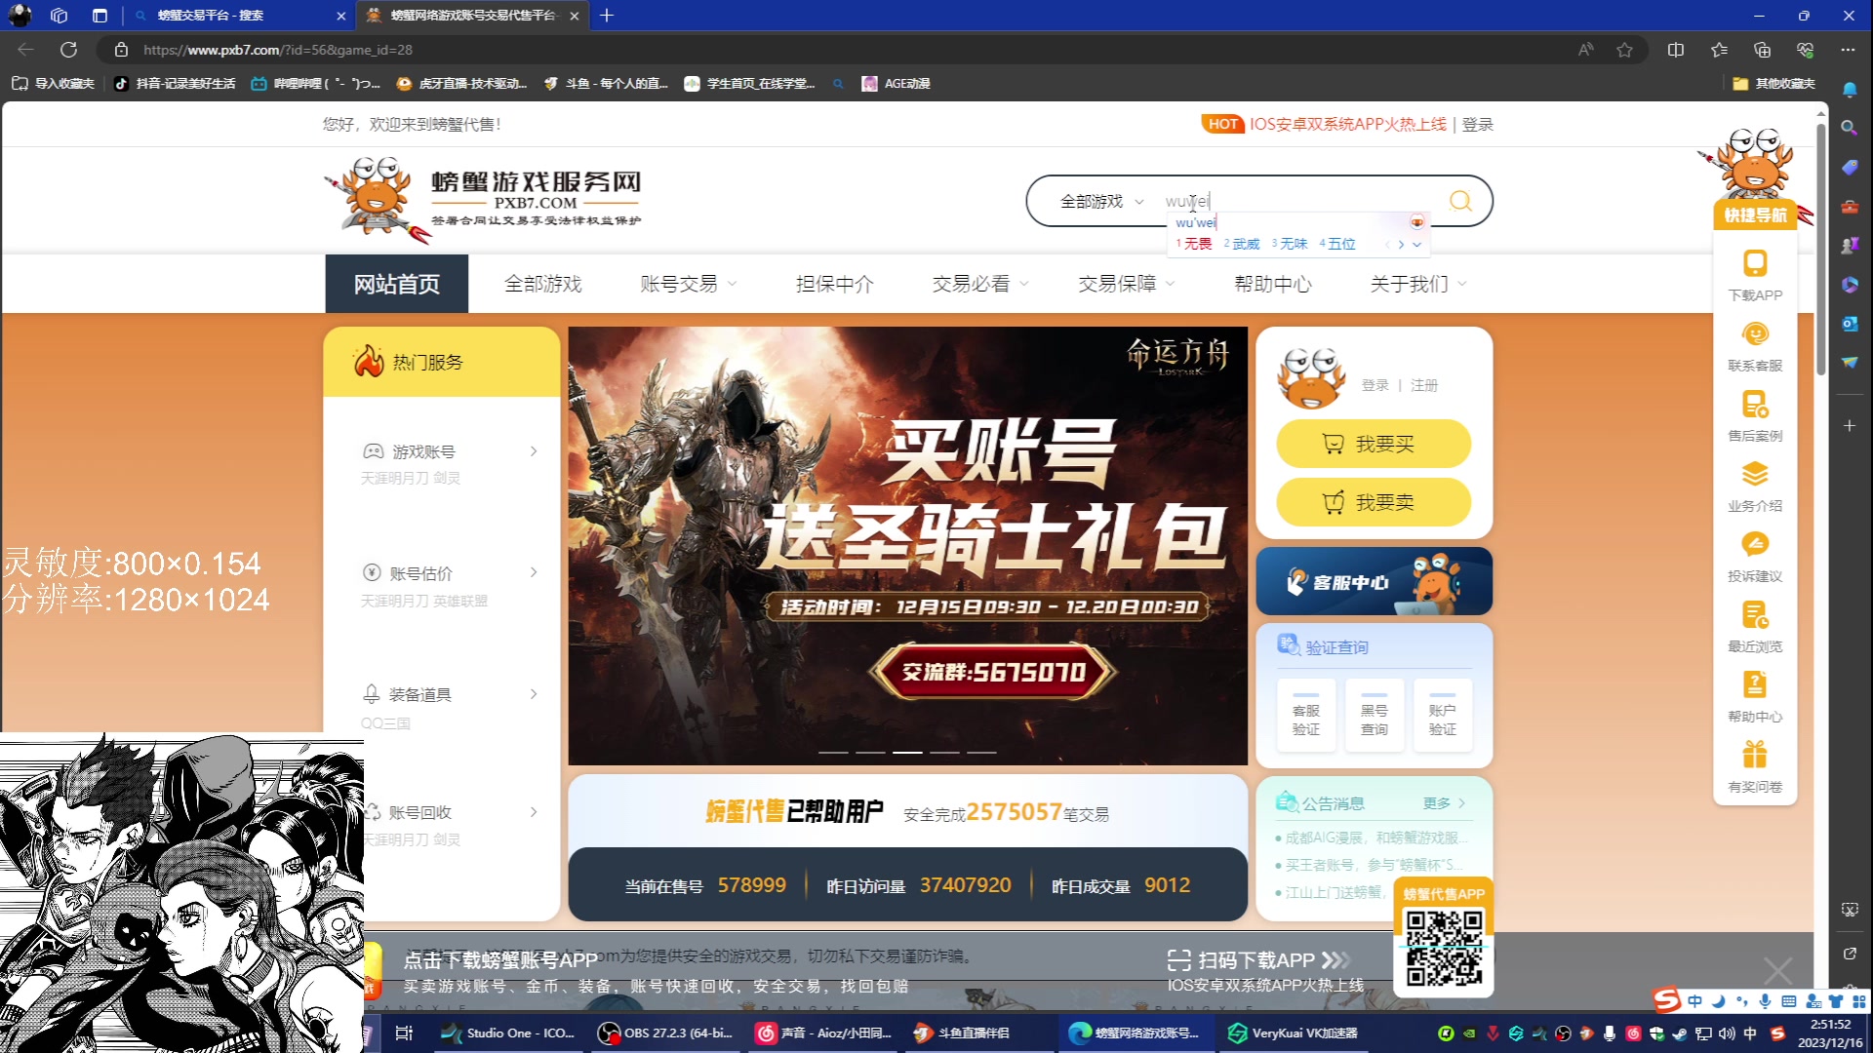Image resolution: width=1873 pixels, height=1053 pixels.
Task: Open the 业务介绍 quick navigation icon
Action: 1755,487
